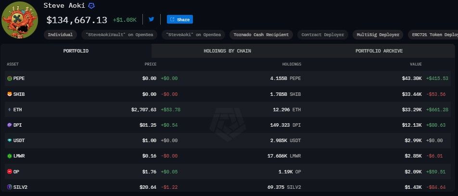Click the OP asset name
The height and width of the screenshot is (196, 458).
coord(16,172)
